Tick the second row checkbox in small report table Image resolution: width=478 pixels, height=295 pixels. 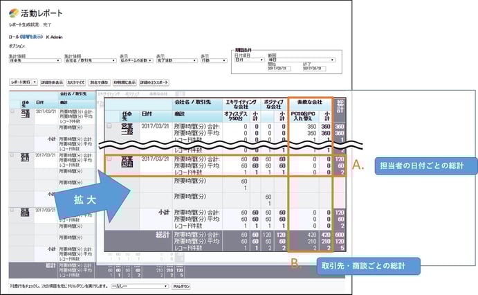[x=12, y=155]
